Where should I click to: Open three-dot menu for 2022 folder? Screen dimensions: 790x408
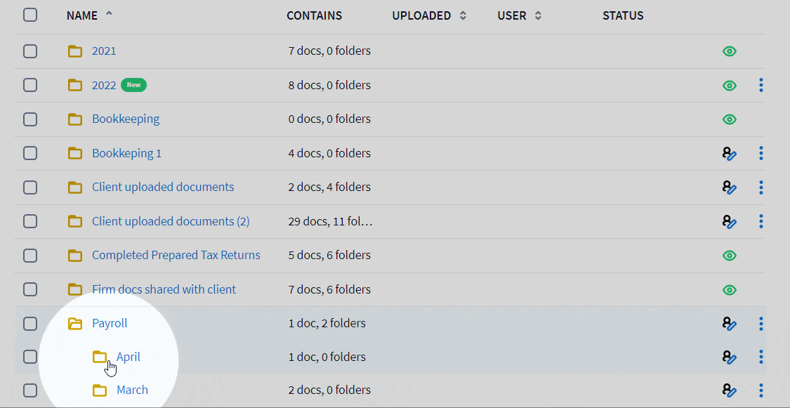pyautogui.click(x=761, y=86)
